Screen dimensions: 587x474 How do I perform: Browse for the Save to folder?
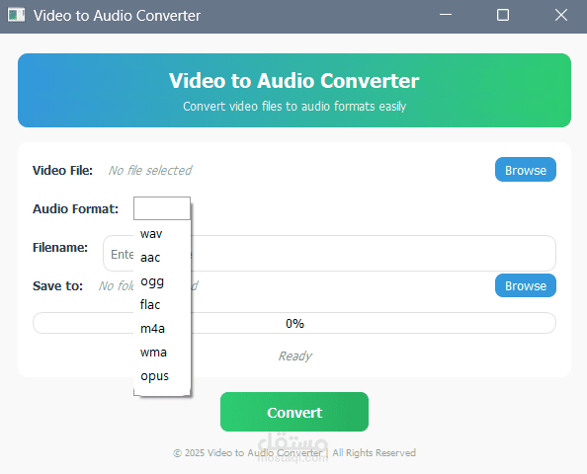(x=525, y=285)
